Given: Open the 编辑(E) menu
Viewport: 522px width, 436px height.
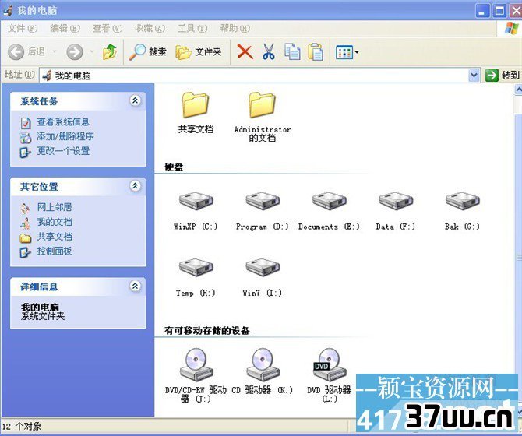Looking at the screenshot, I should pyautogui.click(x=65, y=29).
